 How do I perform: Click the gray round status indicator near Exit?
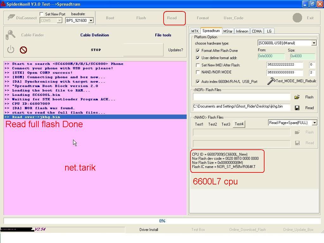tap(297, 18)
